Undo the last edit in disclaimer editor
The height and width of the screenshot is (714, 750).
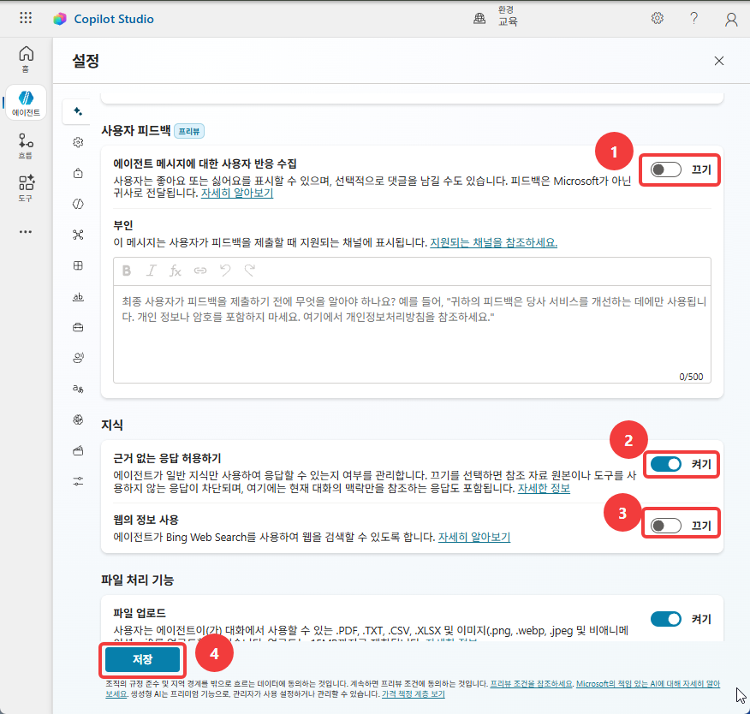[x=225, y=271]
